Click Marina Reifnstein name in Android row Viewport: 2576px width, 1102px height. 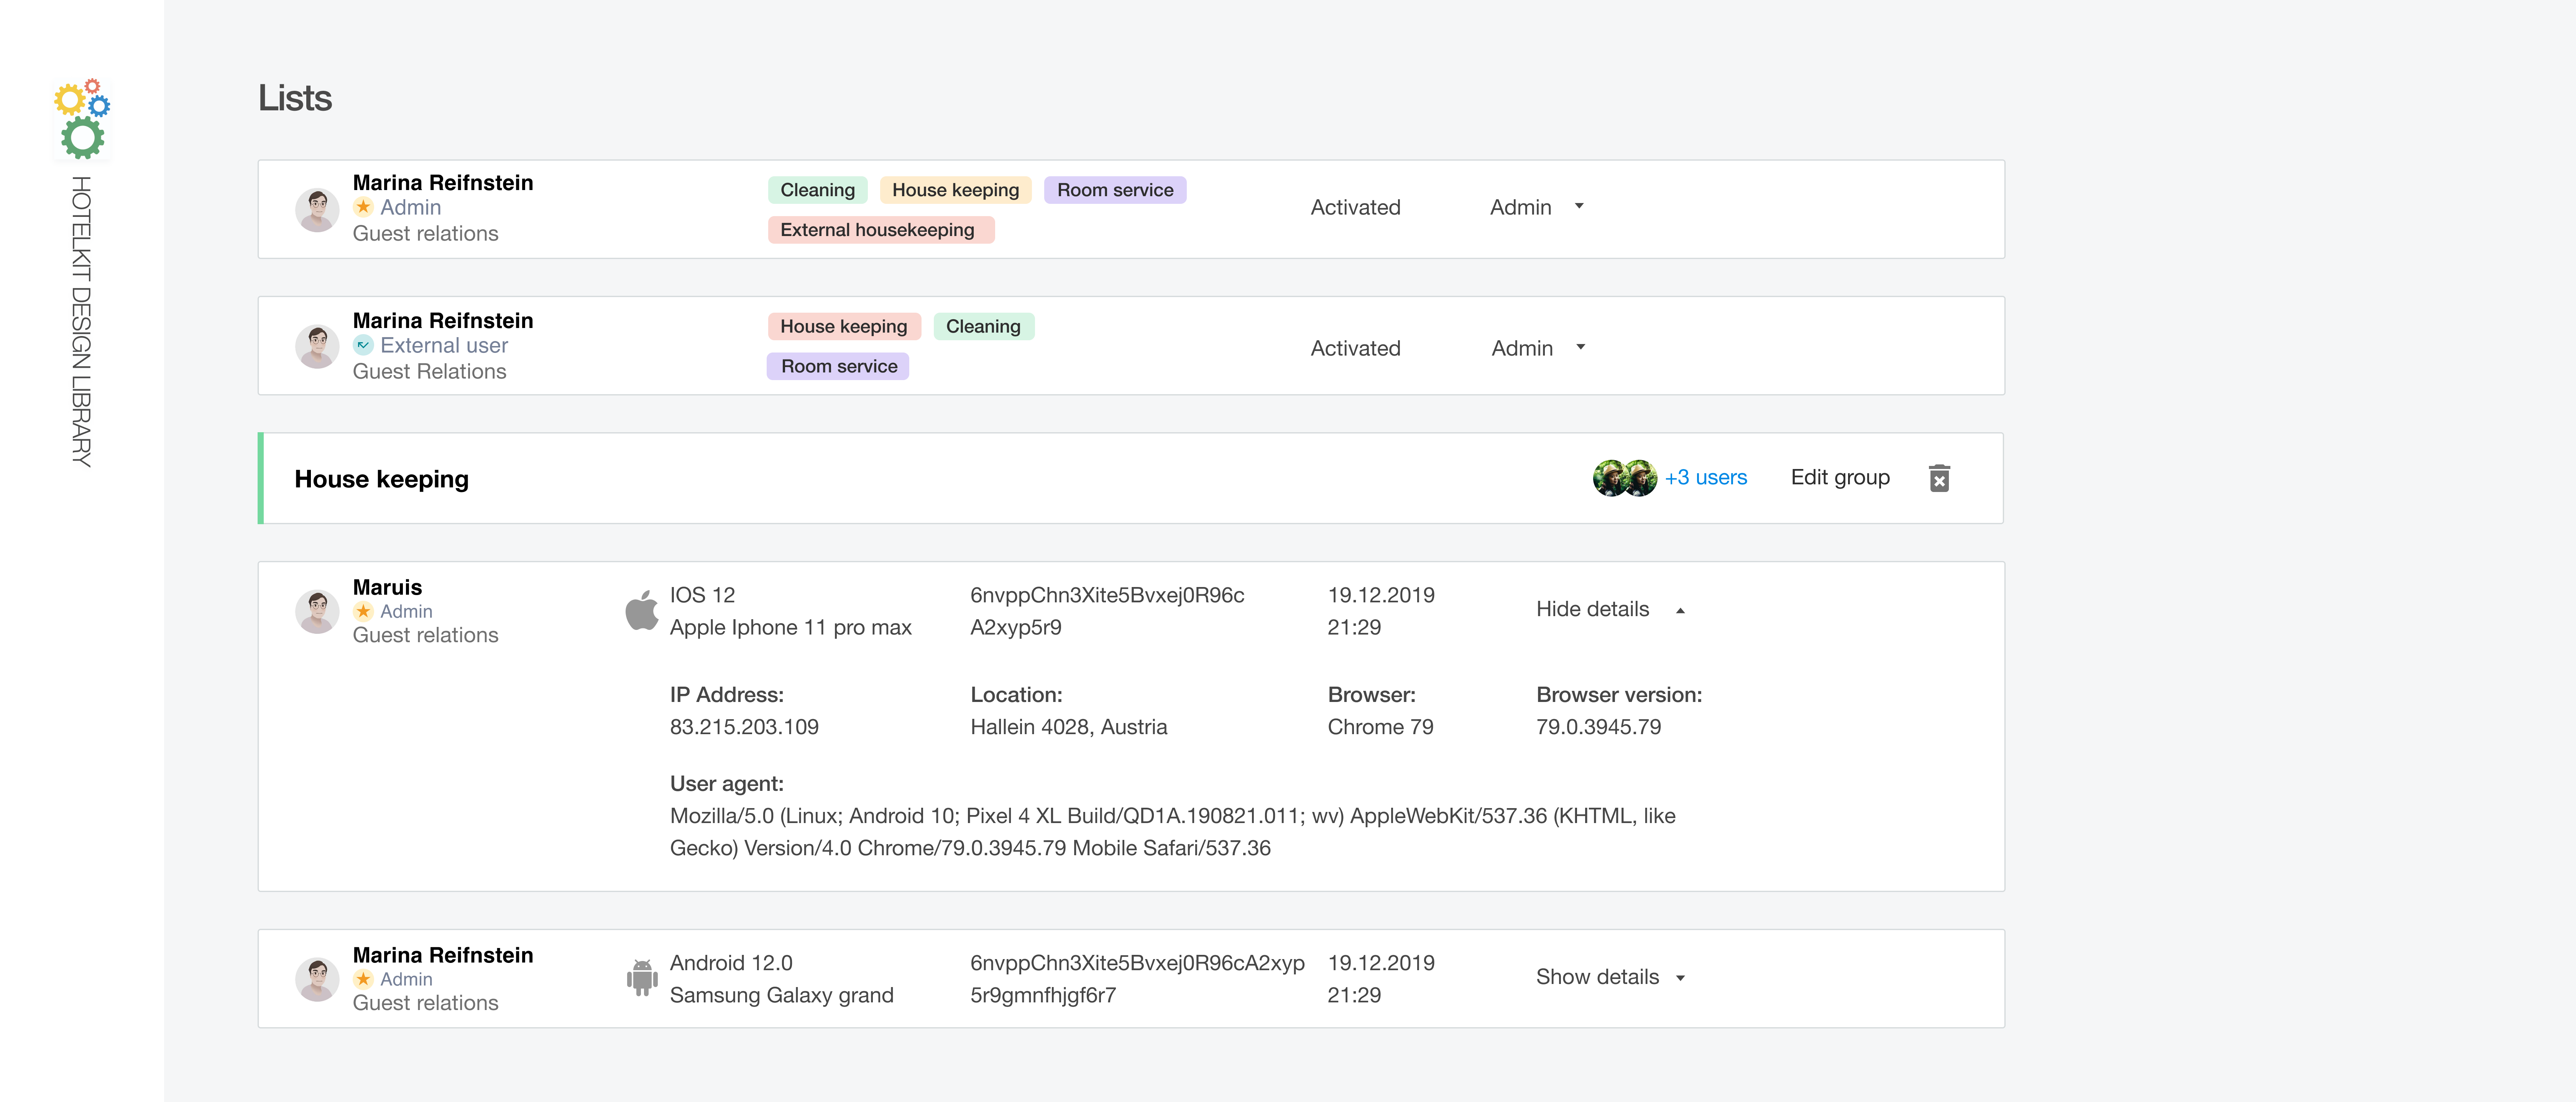443,955
